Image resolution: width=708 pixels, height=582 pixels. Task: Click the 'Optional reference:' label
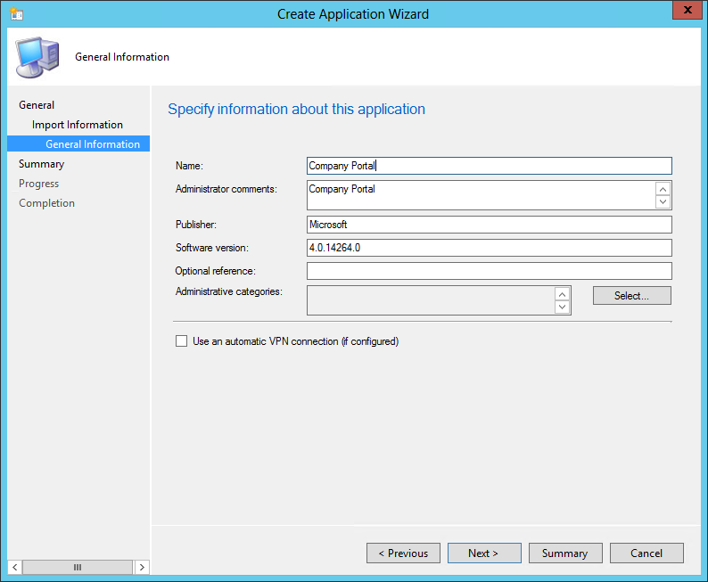(x=216, y=271)
